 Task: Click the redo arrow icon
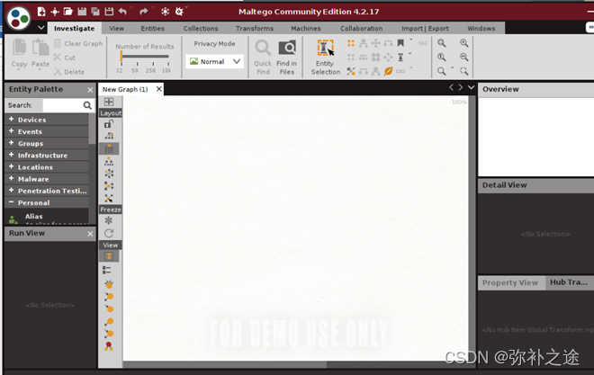pyautogui.click(x=143, y=12)
